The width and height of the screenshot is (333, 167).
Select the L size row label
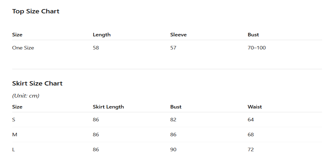13,150
